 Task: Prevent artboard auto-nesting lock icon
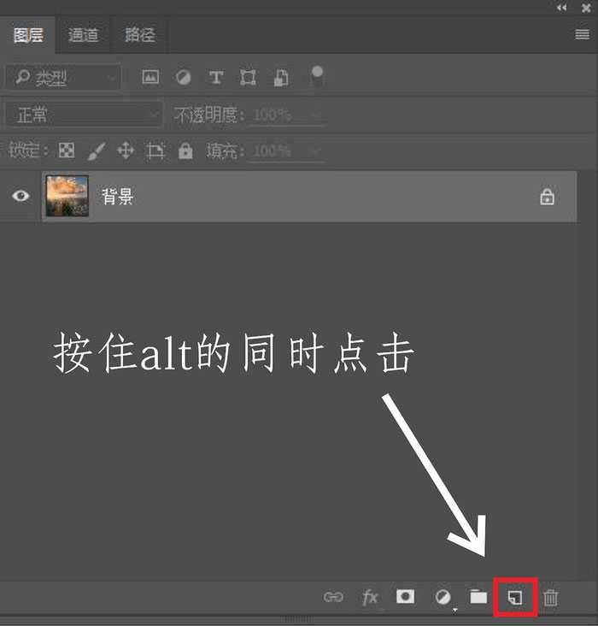(x=155, y=151)
